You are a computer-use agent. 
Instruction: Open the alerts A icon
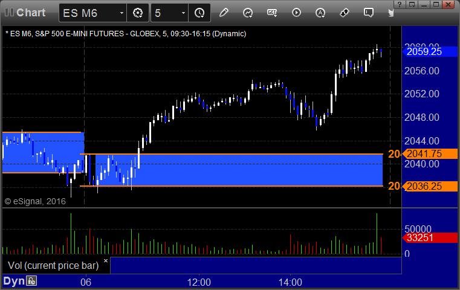(x=320, y=13)
